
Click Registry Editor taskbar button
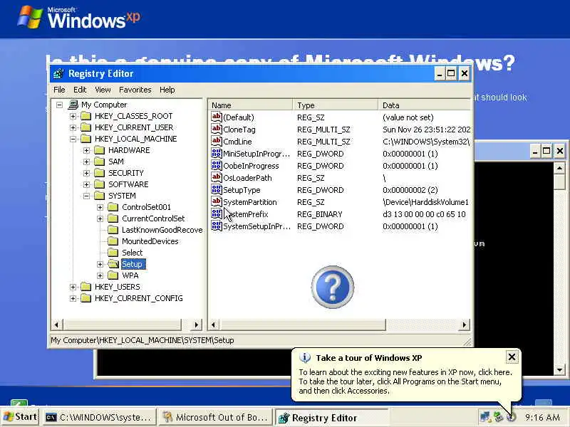tap(331, 418)
